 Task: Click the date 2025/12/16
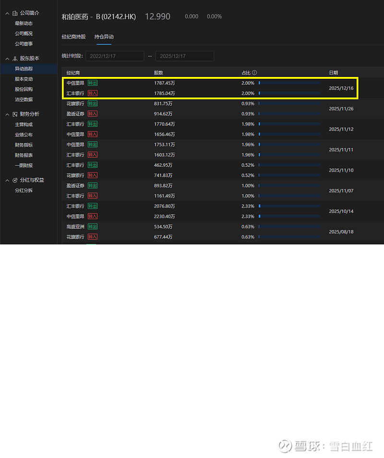(x=341, y=88)
